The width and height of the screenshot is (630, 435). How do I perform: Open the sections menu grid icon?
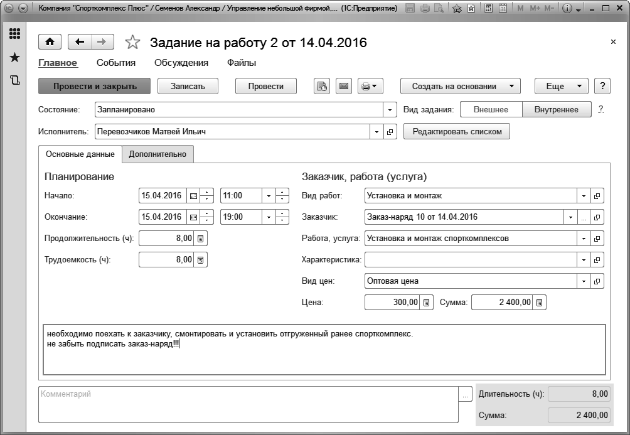14,34
